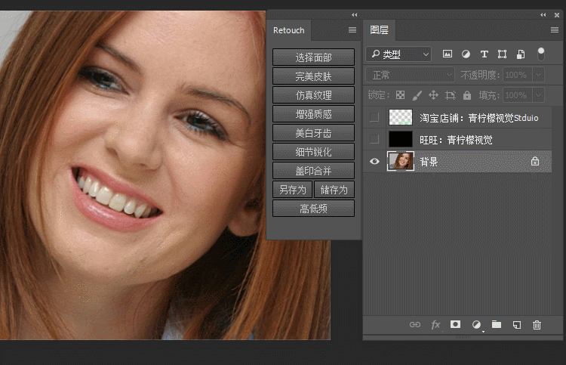
Task: Click the 细节锐化 button
Action: (313, 152)
